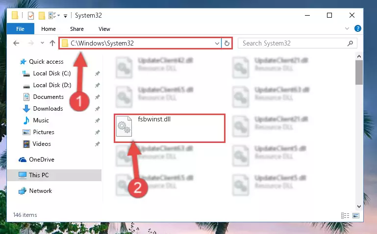Open the Share ribbon tab

coord(77,29)
